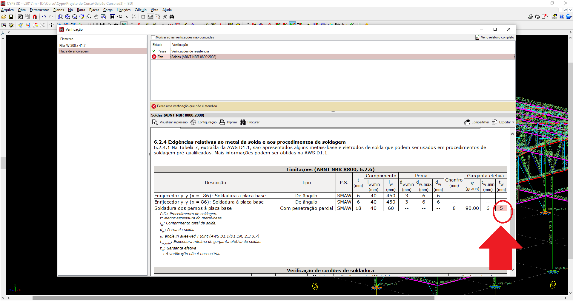Click the save file icon
Viewport: 573px width, 301px height.
tap(11, 17)
